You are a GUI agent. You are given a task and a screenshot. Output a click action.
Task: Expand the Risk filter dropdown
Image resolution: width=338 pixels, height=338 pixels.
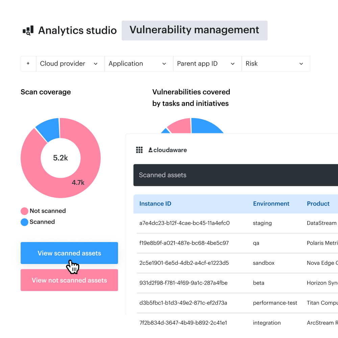(x=276, y=64)
